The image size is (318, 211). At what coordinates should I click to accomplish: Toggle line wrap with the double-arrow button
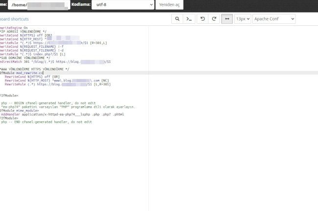[x=227, y=19]
